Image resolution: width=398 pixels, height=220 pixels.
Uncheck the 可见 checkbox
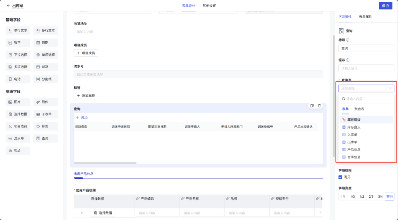pos(340,177)
